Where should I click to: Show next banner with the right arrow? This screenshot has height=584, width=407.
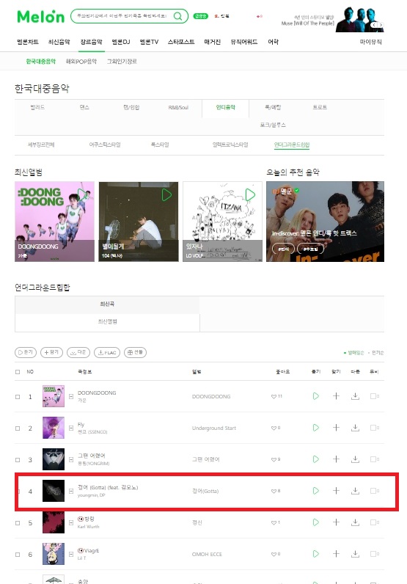point(381,25)
